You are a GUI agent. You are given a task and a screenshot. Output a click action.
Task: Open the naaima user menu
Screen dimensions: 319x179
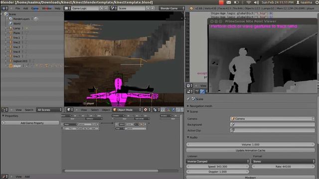(x=304, y=2)
